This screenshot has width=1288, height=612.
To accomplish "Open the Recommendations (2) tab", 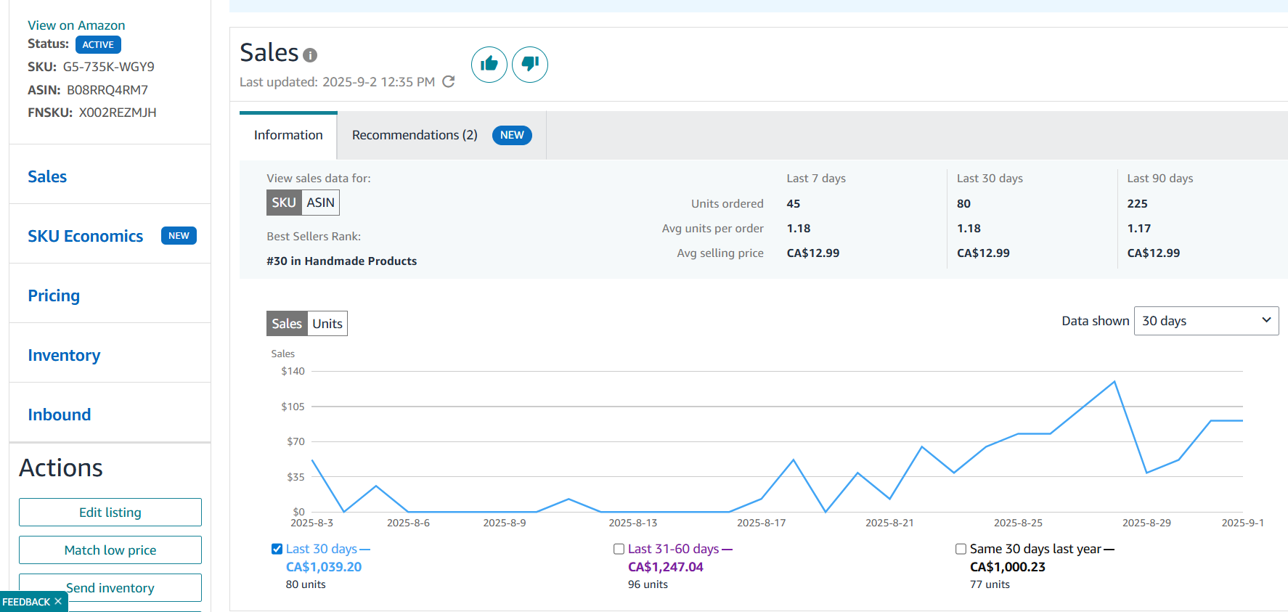I will pyautogui.click(x=441, y=135).
